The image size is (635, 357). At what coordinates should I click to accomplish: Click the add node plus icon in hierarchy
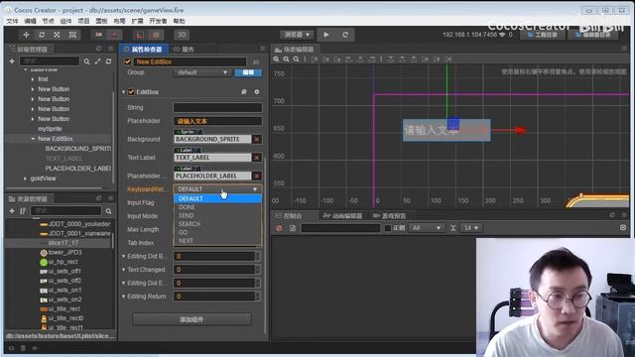[x=12, y=61]
